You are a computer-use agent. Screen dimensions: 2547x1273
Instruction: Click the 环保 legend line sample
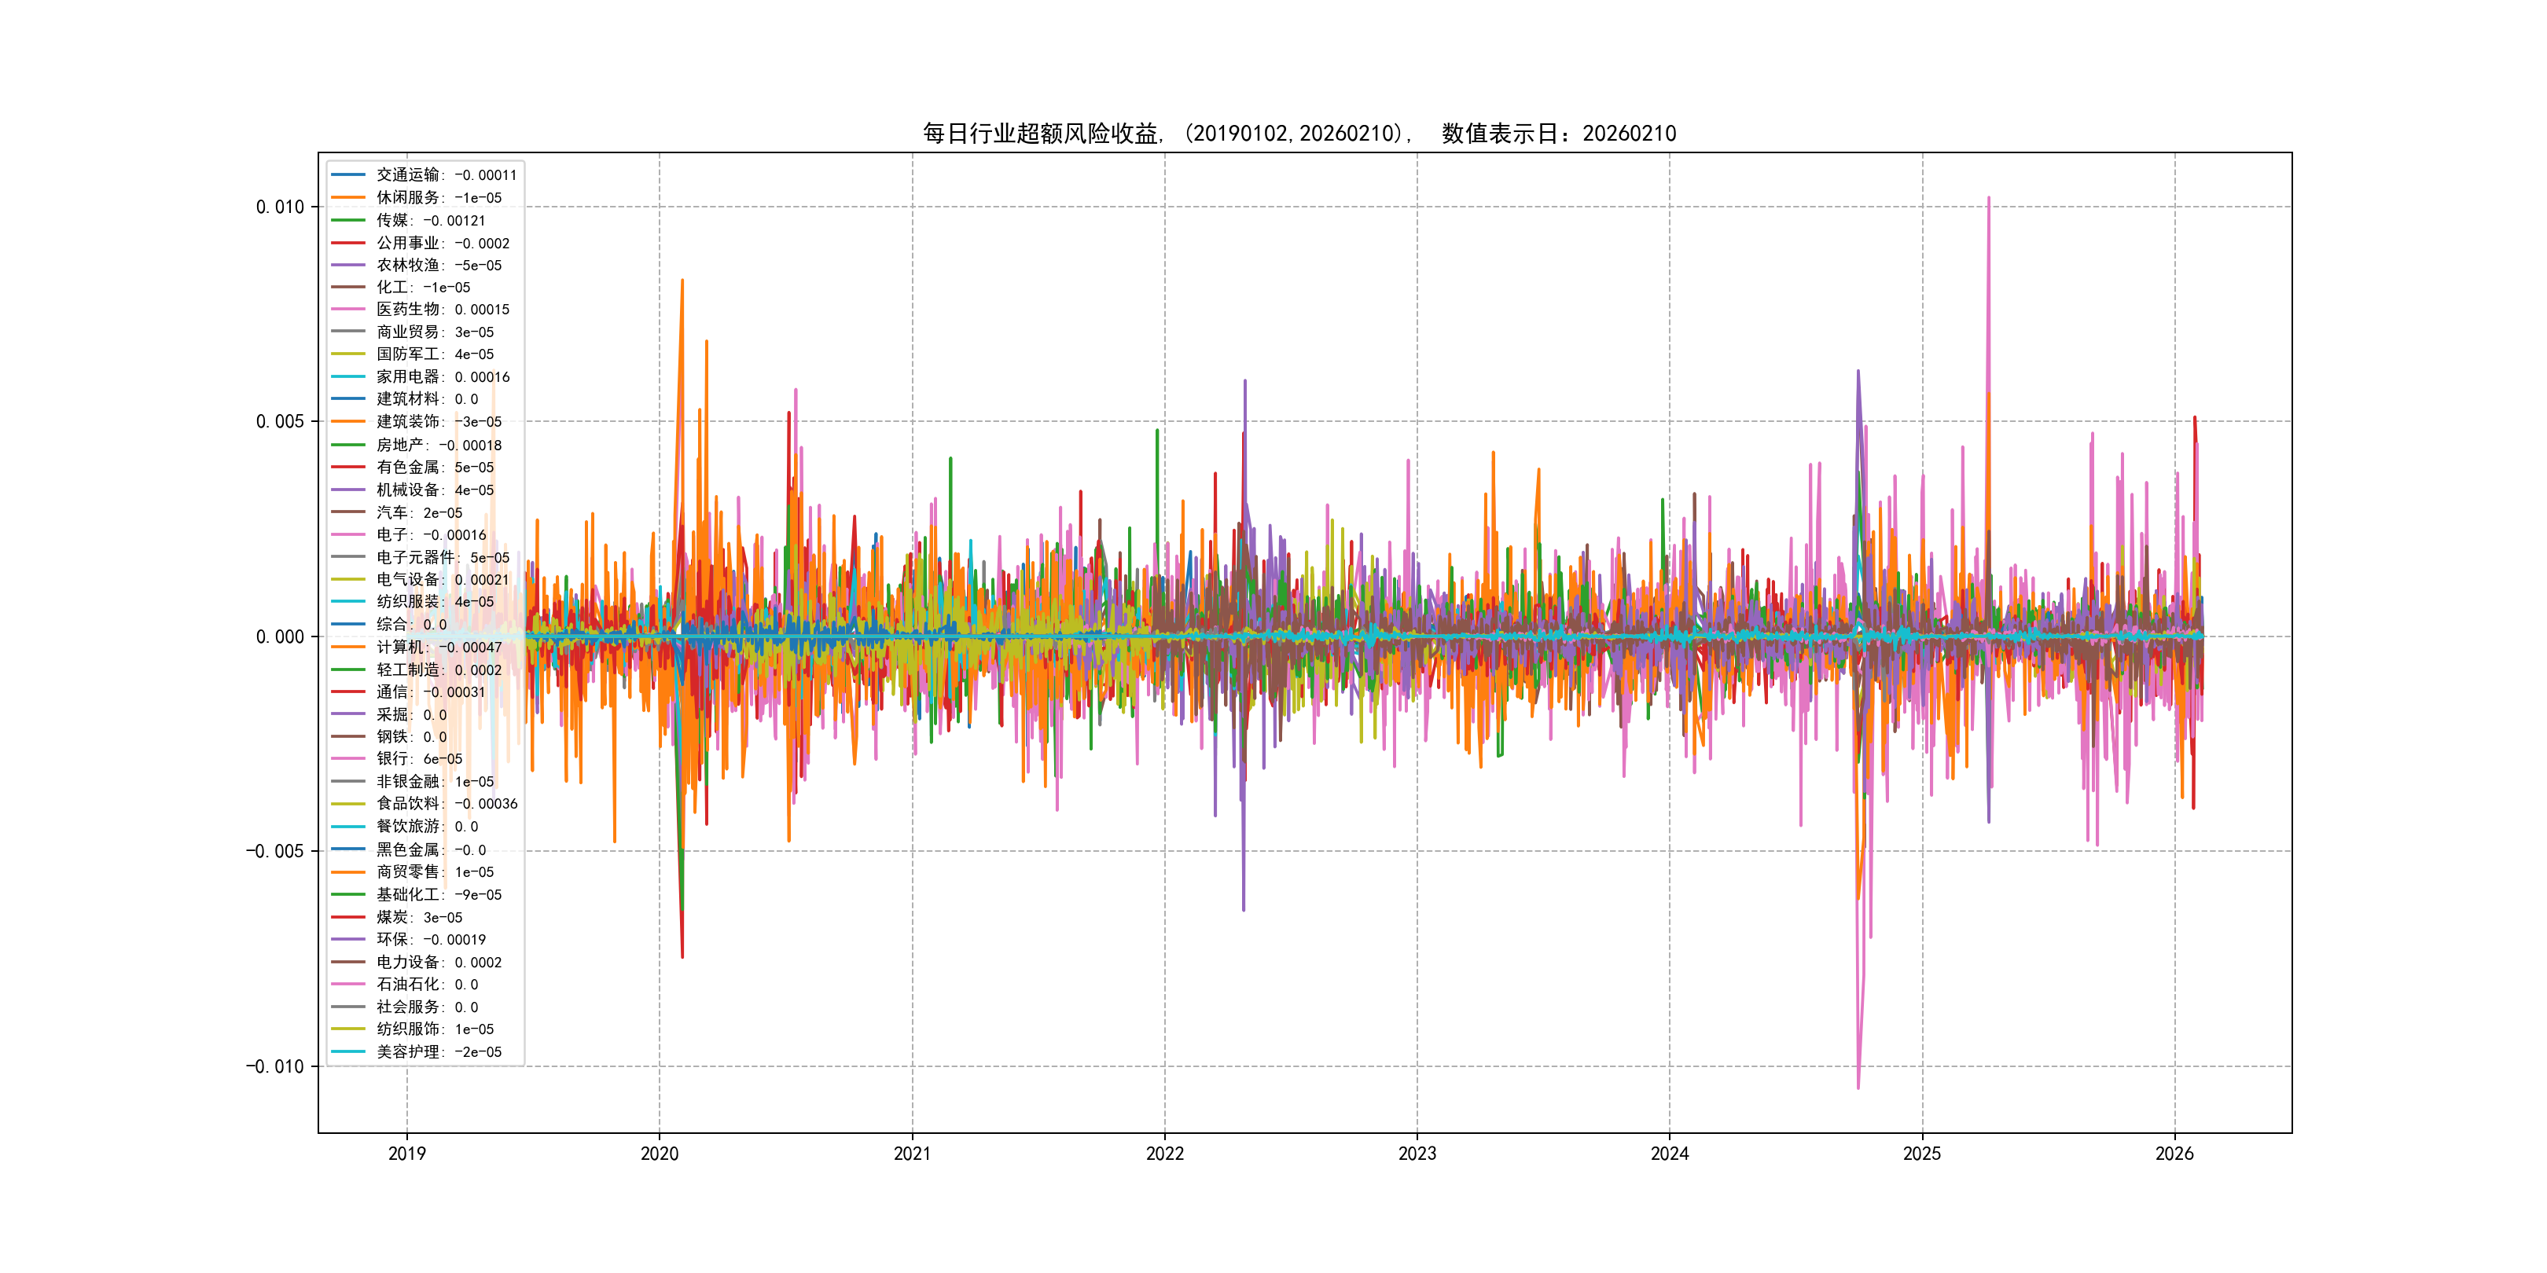point(347,939)
